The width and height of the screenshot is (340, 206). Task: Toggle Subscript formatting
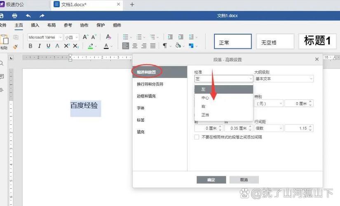76,46
